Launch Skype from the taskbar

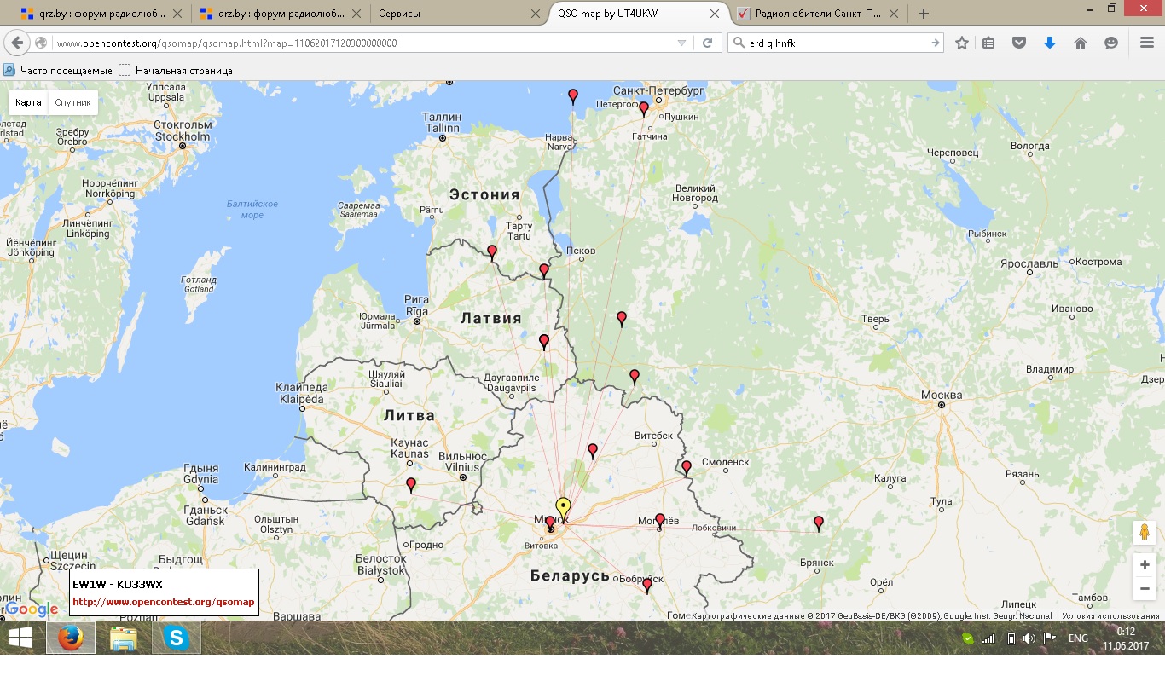[177, 638]
